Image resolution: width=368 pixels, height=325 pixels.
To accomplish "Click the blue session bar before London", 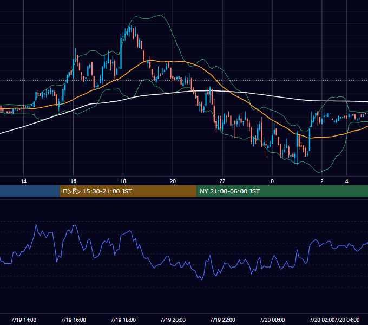I will tap(30, 191).
